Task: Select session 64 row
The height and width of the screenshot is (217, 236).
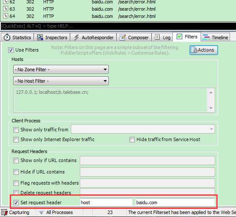Action: (118, 16)
